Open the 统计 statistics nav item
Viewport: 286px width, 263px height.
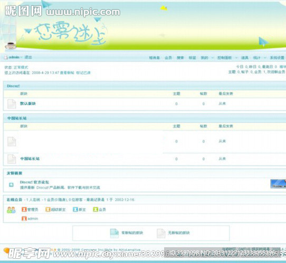(256, 58)
